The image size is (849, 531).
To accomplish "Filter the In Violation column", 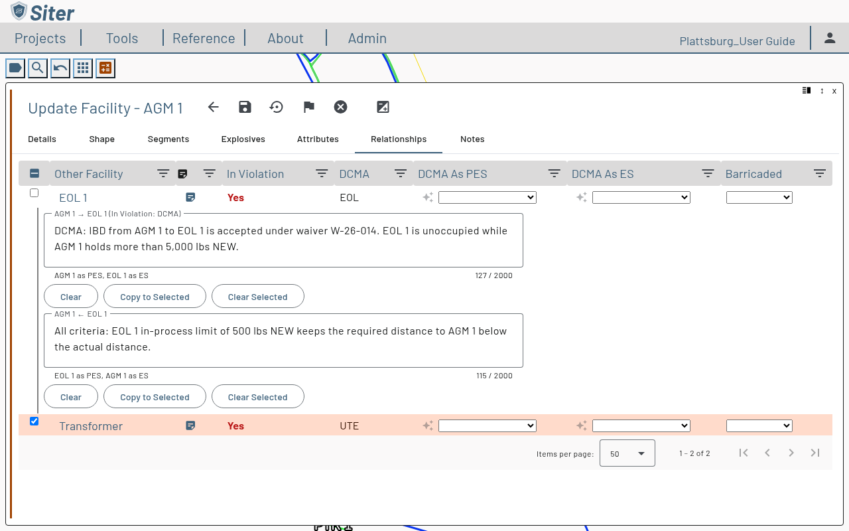I will [322, 174].
